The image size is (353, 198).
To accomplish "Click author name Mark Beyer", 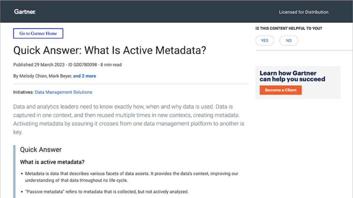I will (60, 76).
